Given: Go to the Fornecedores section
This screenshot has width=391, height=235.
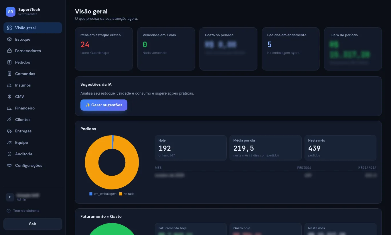Looking at the screenshot, I should point(33,51).
